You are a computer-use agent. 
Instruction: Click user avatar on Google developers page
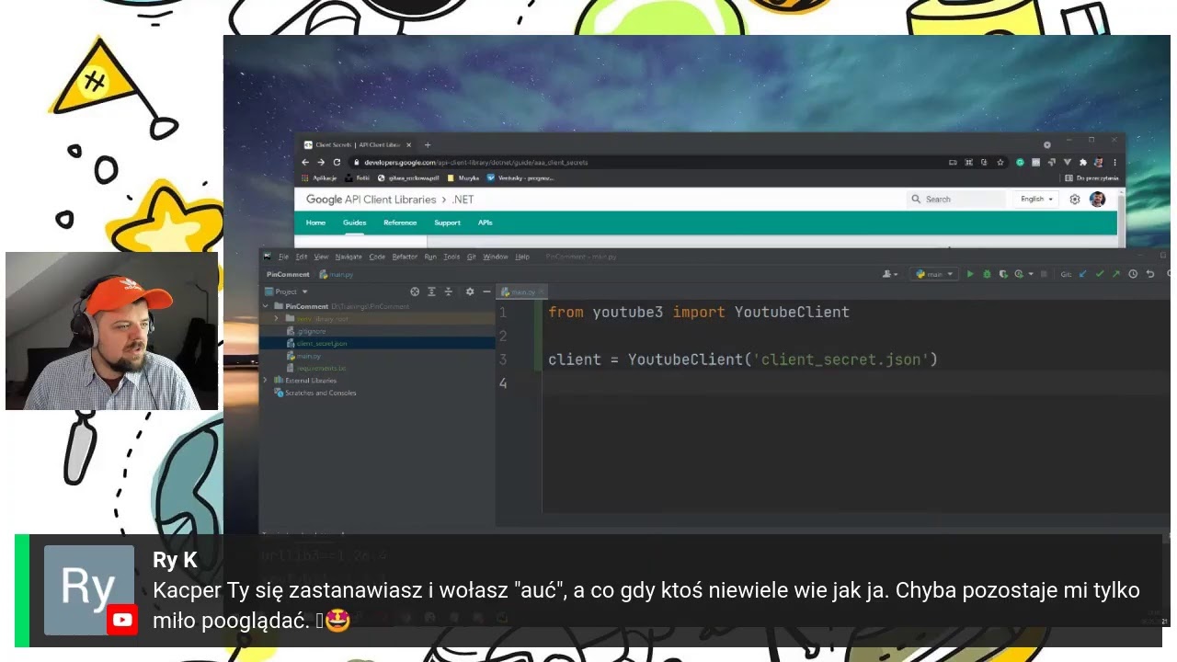[x=1097, y=200]
